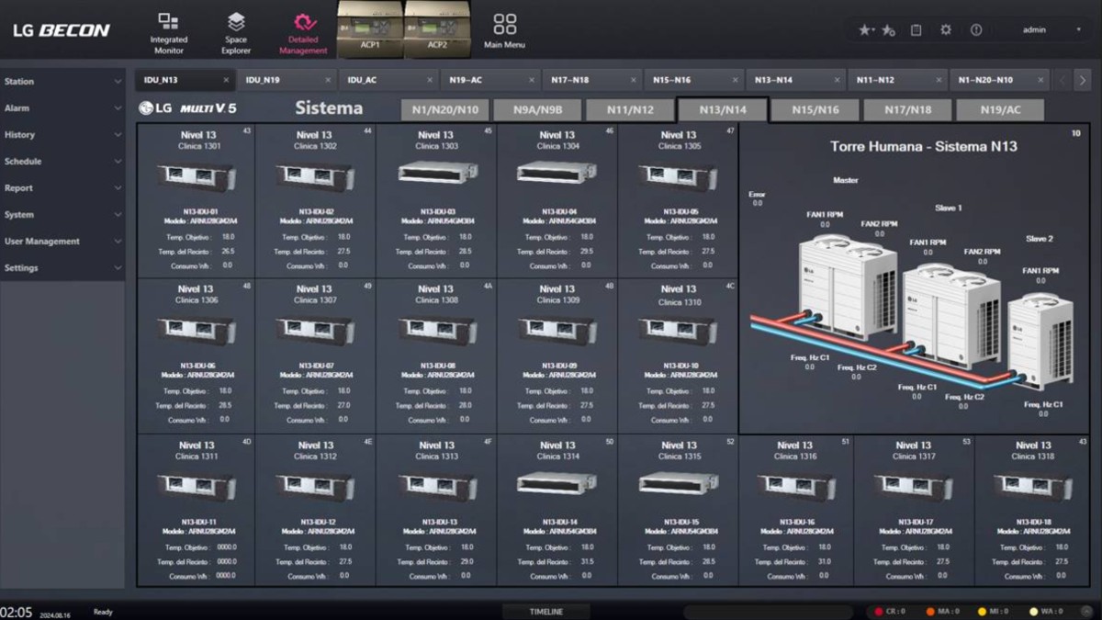This screenshot has height=620, width=1102.
Task: Open the favorites star dropdown
Action: 866,29
